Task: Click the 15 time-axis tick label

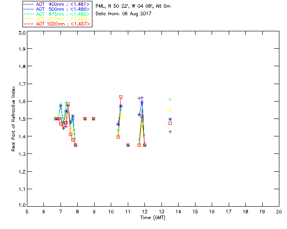Action: coord(195,212)
